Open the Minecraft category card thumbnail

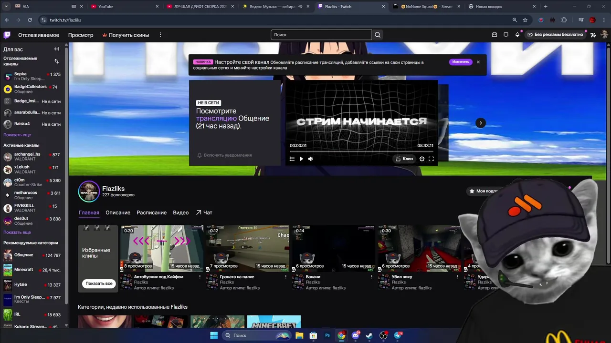pyautogui.click(x=274, y=322)
